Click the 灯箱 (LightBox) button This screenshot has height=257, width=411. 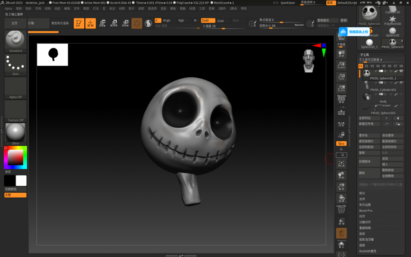coord(38,23)
